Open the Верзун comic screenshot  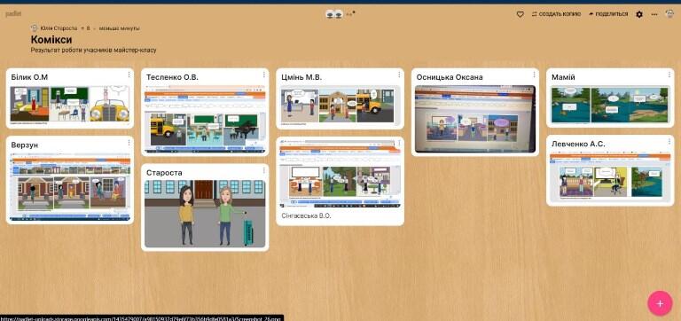tap(70, 187)
